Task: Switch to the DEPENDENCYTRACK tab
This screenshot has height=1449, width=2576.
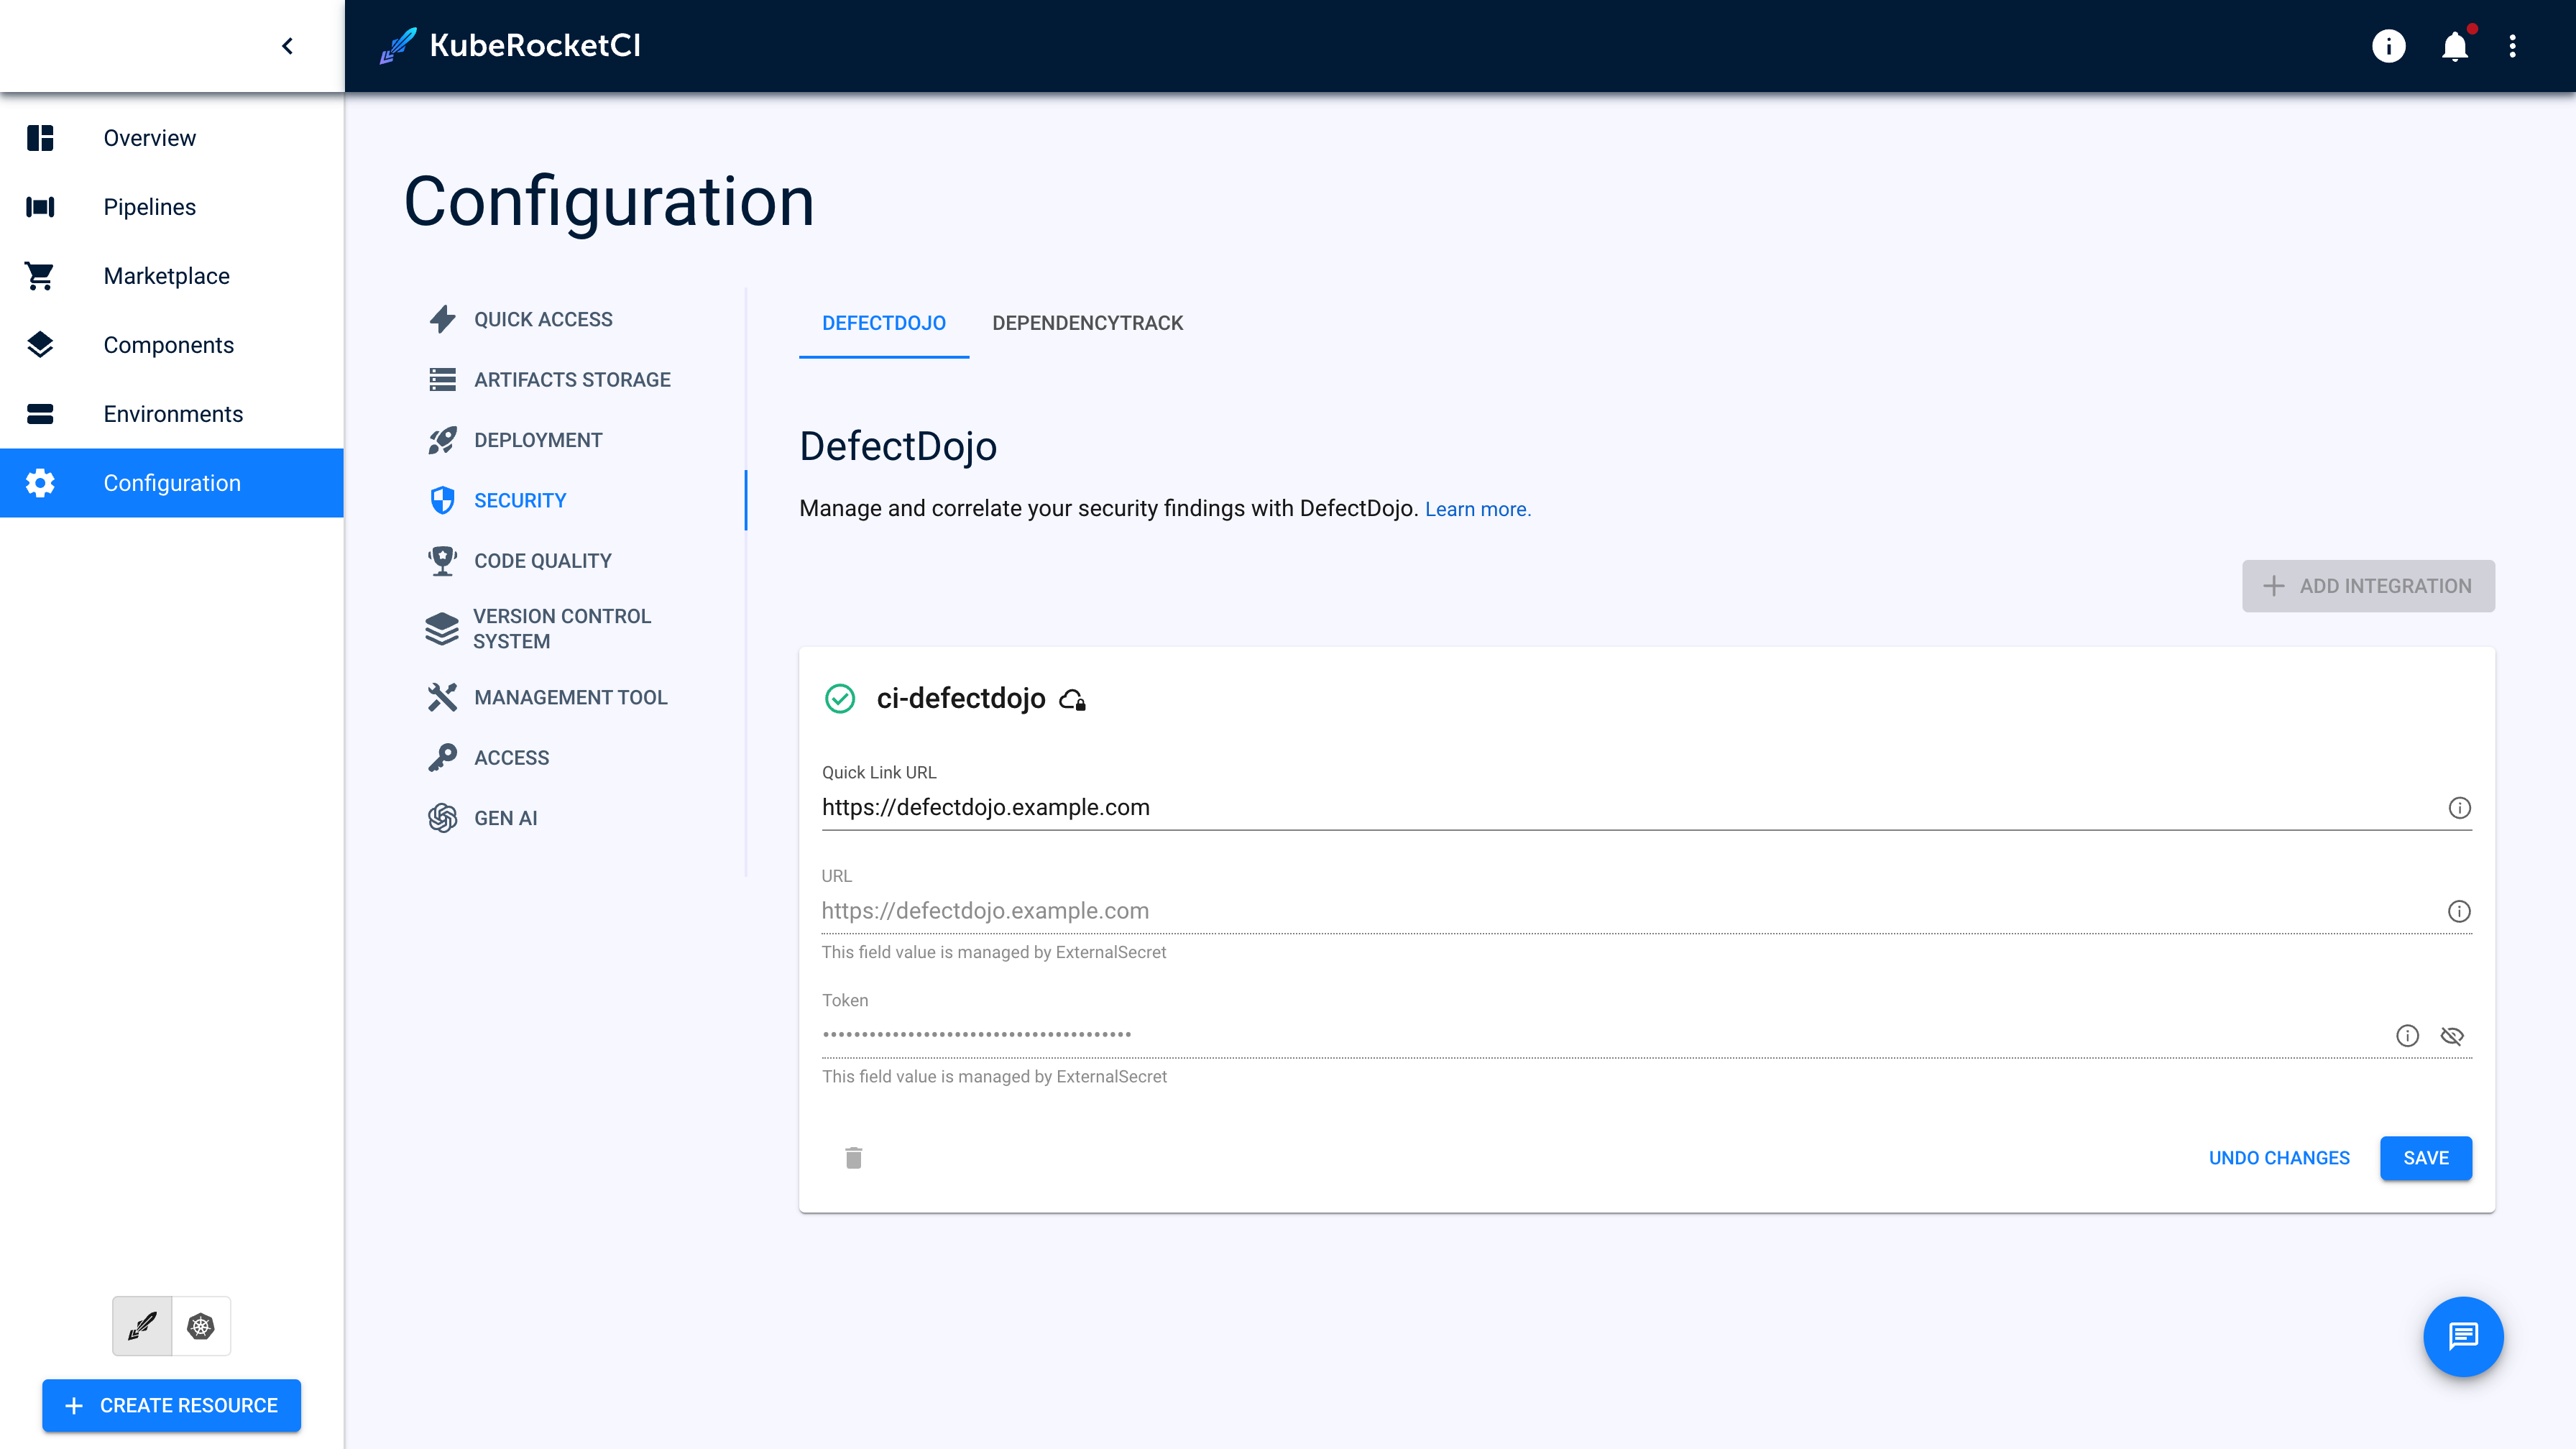Action: [x=1086, y=323]
